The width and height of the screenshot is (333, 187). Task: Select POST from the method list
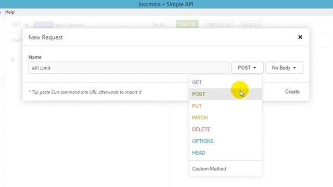pyautogui.click(x=225, y=94)
